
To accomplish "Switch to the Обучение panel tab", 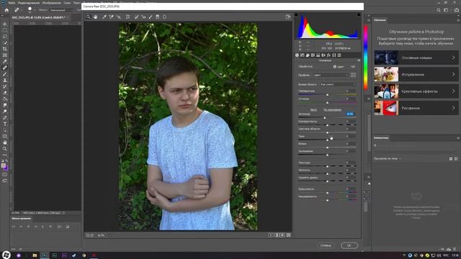I will [x=380, y=20].
